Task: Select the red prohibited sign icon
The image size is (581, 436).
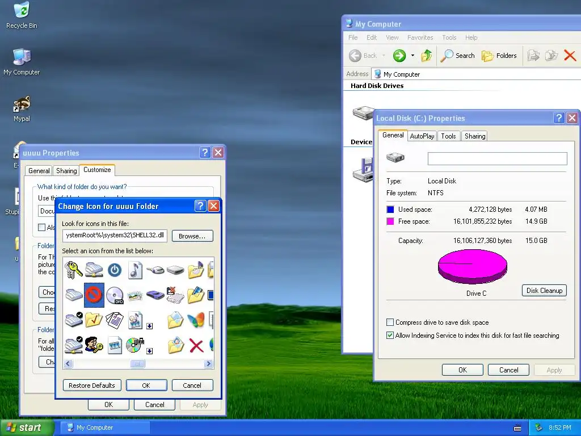Action: tap(94, 295)
